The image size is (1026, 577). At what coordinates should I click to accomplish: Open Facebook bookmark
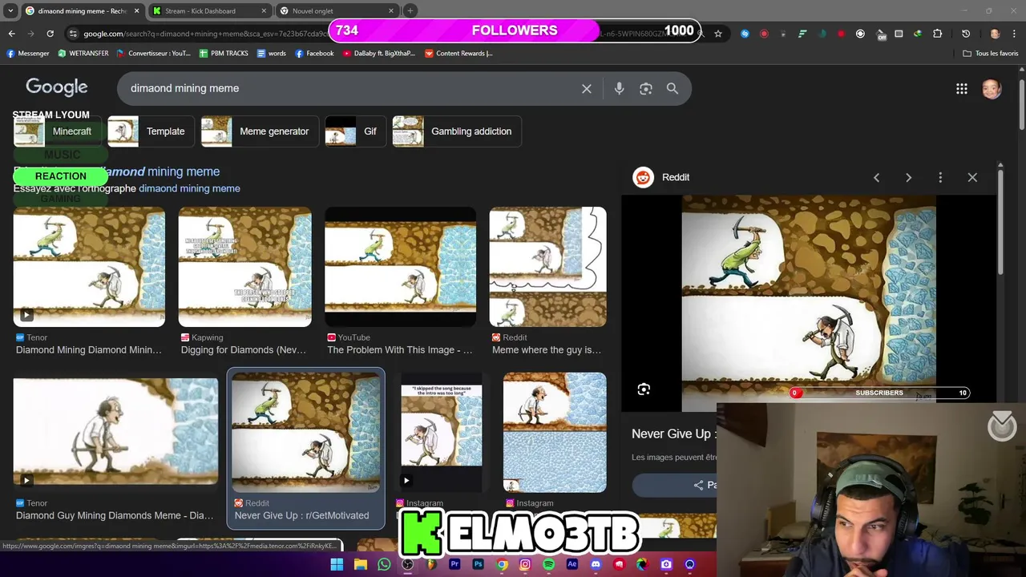(x=314, y=54)
